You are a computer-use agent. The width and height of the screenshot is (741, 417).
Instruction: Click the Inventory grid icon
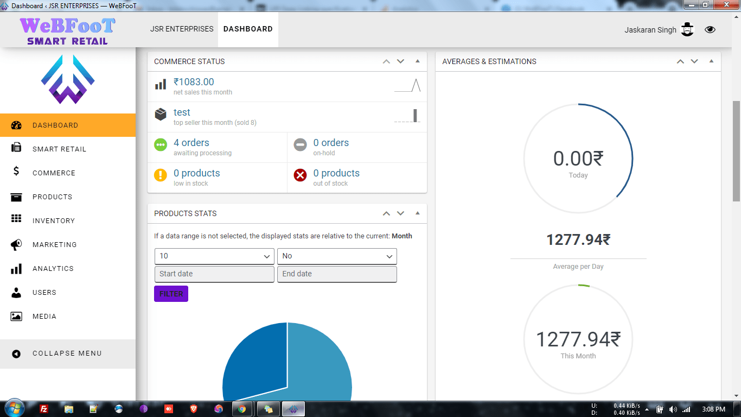[16, 219]
